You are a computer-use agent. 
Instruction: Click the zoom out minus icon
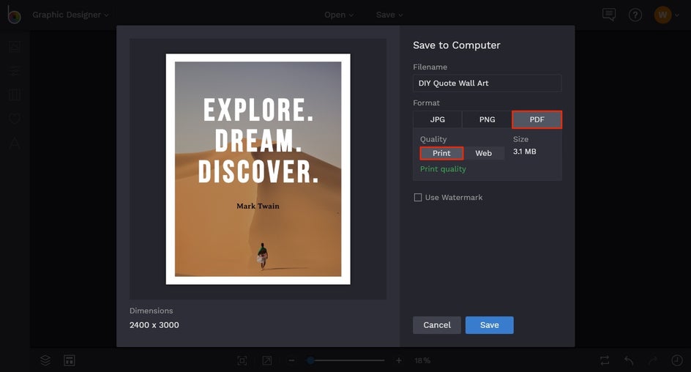(291, 360)
